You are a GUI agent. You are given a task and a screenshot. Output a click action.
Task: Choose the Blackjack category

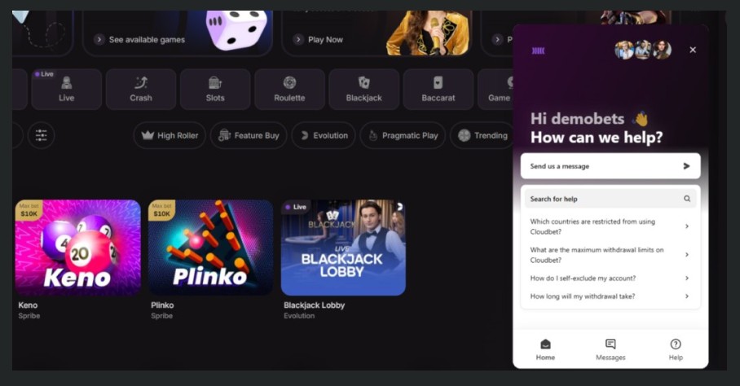pyautogui.click(x=363, y=89)
